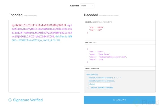
Task: Click the Signature Verified text
Action: click(28, 100)
